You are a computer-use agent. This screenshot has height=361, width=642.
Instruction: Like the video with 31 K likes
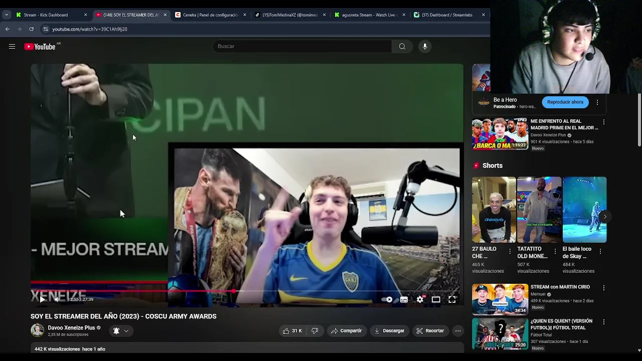(292, 331)
